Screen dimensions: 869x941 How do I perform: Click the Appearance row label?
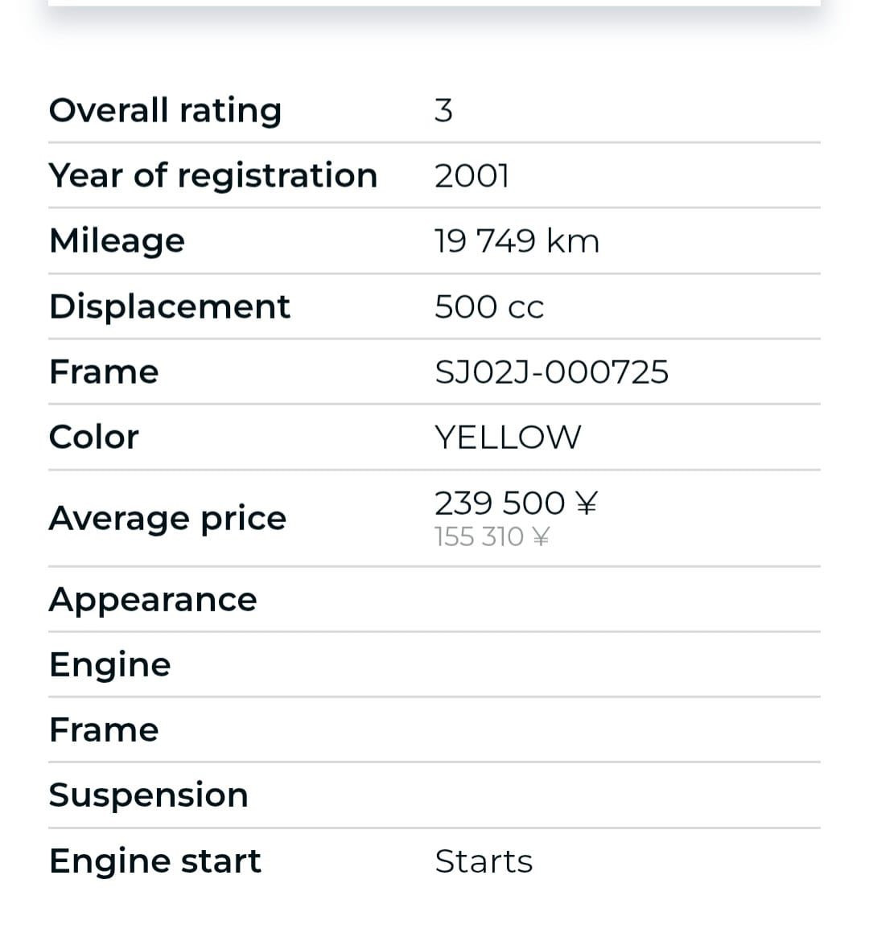click(153, 599)
